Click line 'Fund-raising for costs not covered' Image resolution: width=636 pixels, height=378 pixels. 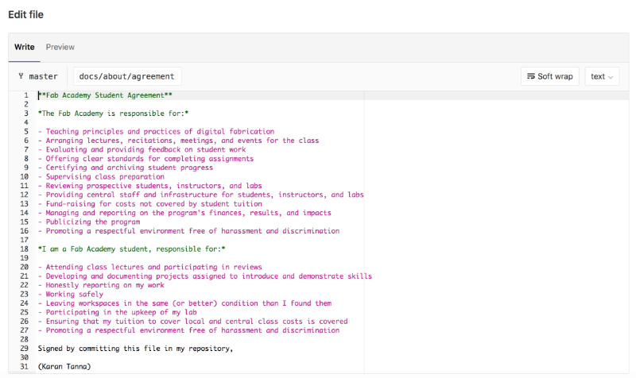pyautogui.click(x=150, y=204)
